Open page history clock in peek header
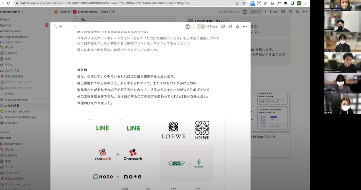Screen dimensions: 361x190 point(230,26)
